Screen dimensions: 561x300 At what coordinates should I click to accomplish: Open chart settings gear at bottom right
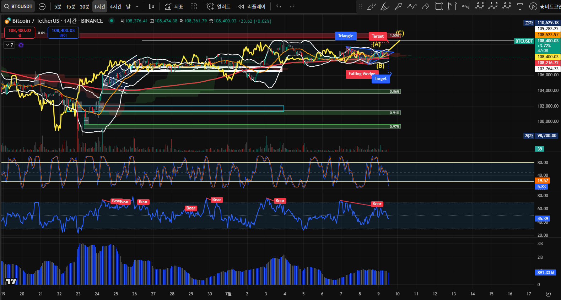548,294
